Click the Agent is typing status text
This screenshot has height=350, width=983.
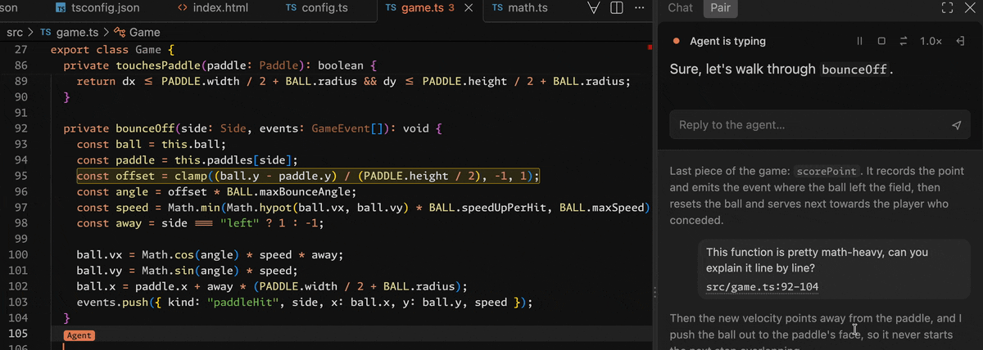coord(728,41)
